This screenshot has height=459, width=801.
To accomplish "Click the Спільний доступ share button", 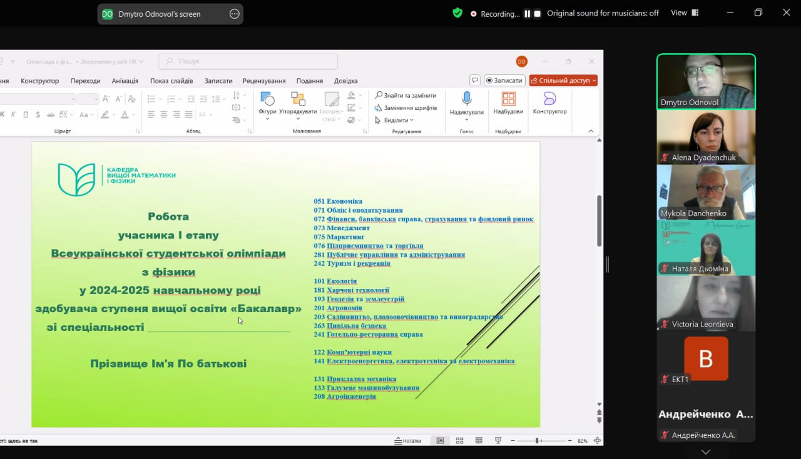I will click(563, 81).
